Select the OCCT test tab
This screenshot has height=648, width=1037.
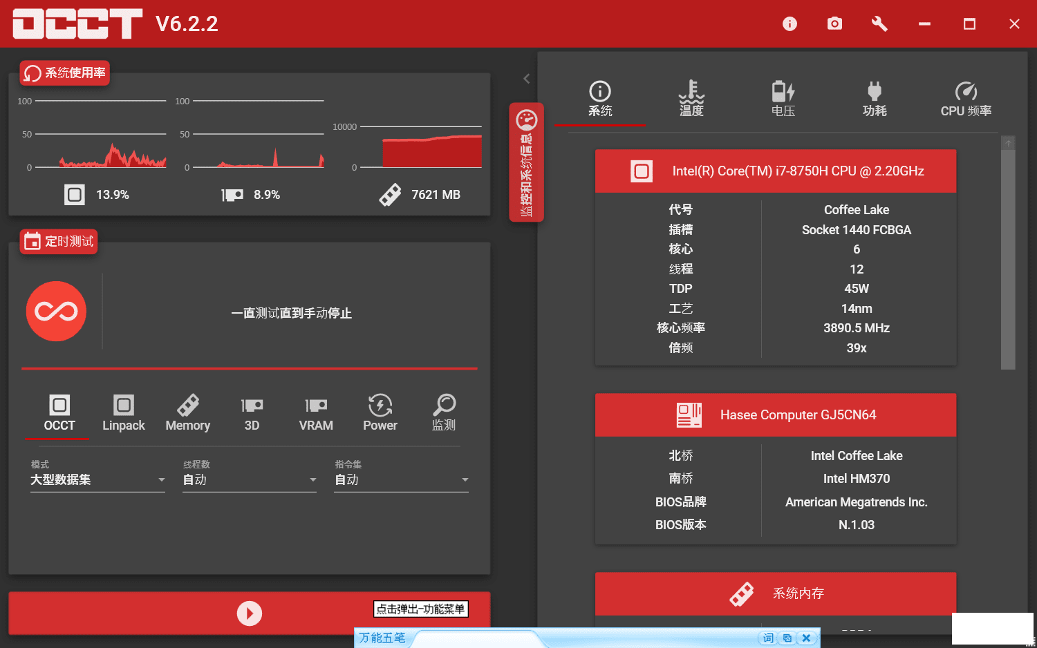click(59, 414)
